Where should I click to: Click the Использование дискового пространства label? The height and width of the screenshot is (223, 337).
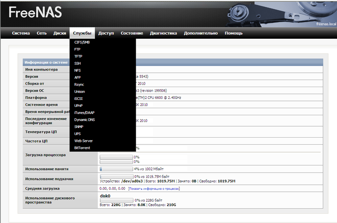pos(50,200)
